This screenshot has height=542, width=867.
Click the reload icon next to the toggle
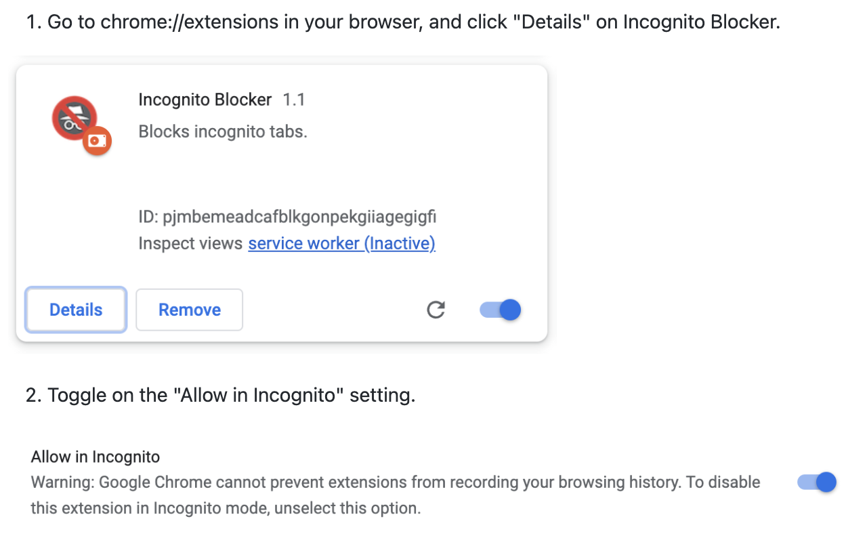(x=436, y=310)
